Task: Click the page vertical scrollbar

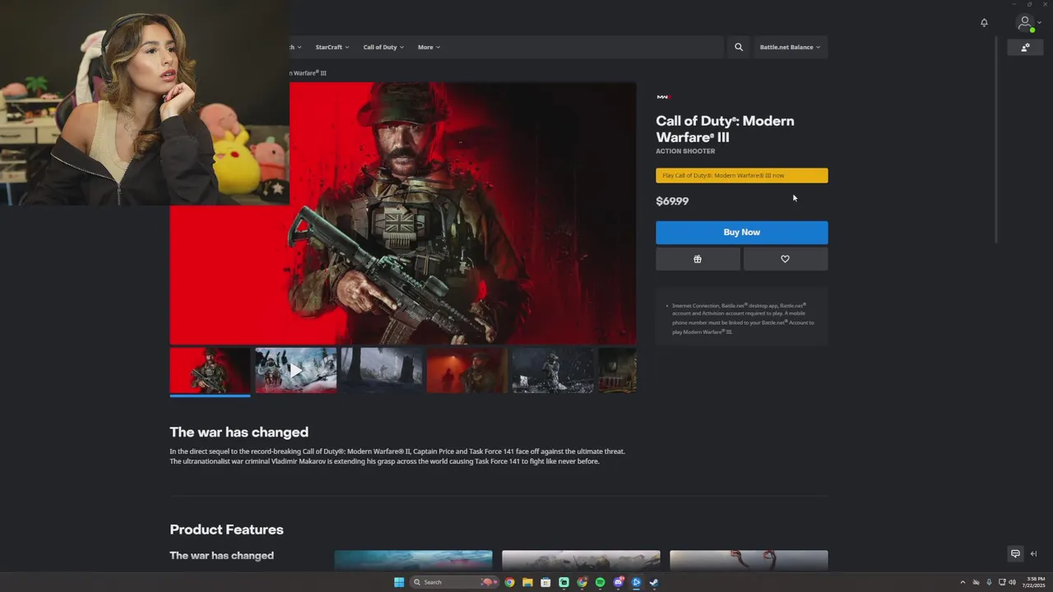Action: [x=996, y=140]
